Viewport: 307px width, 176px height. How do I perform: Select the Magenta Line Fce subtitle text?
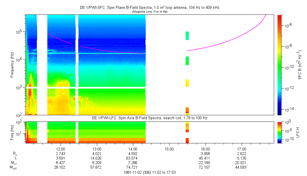click(x=150, y=12)
